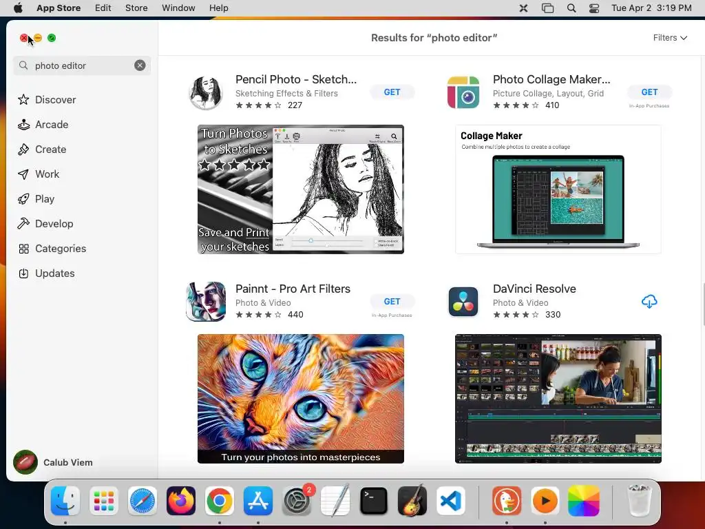Open Trash from the dock
Screen dimensions: 705x529
point(639,501)
